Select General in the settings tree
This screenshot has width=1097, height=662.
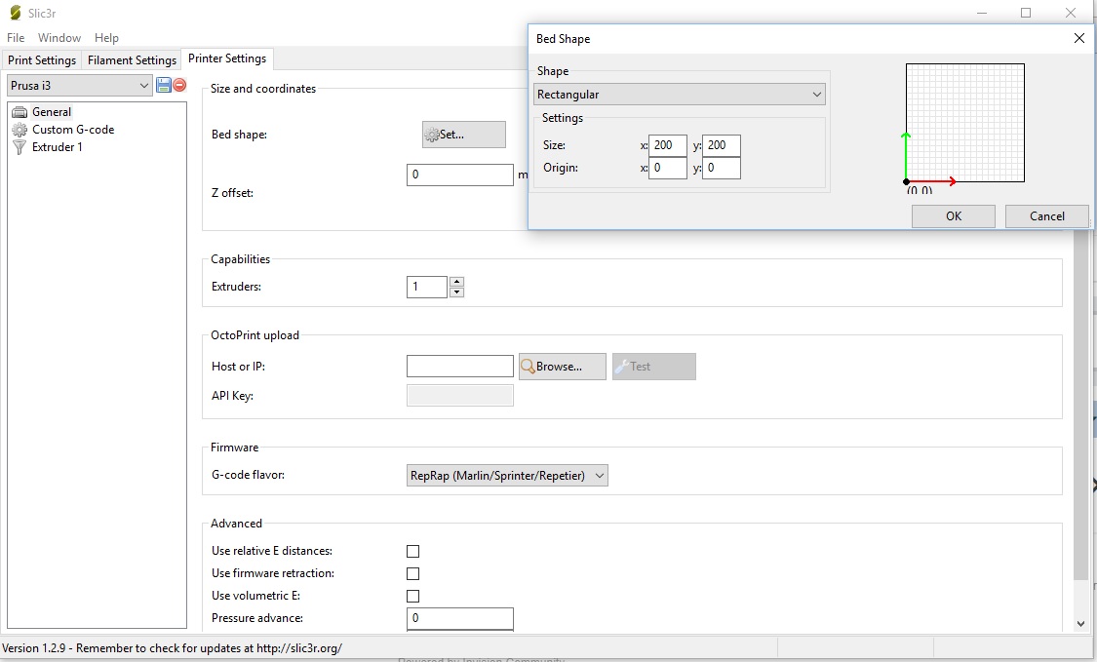52,112
